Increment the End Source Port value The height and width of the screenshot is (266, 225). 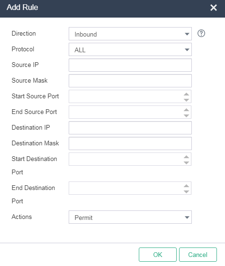coord(186,110)
